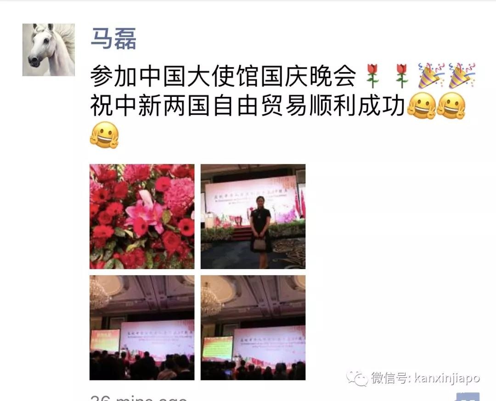The height and width of the screenshot is (401, 496).
Task: Open bottom-right ballroom photo with green slide
Action: pyautogui.click(x=253, y=328)
